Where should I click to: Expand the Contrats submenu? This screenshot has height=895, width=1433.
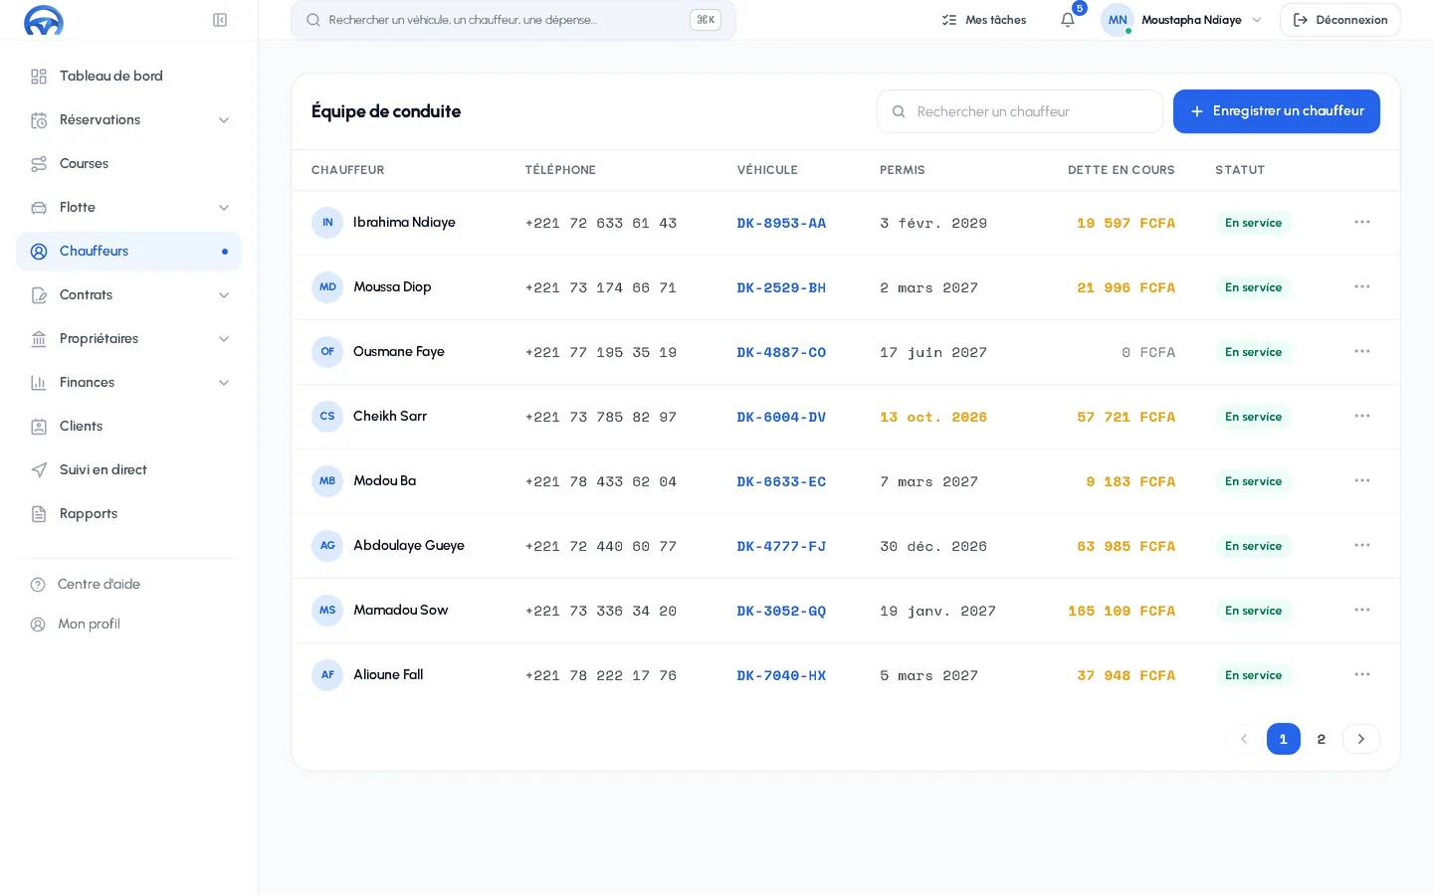pyautogui.click(x=224, y=295)
